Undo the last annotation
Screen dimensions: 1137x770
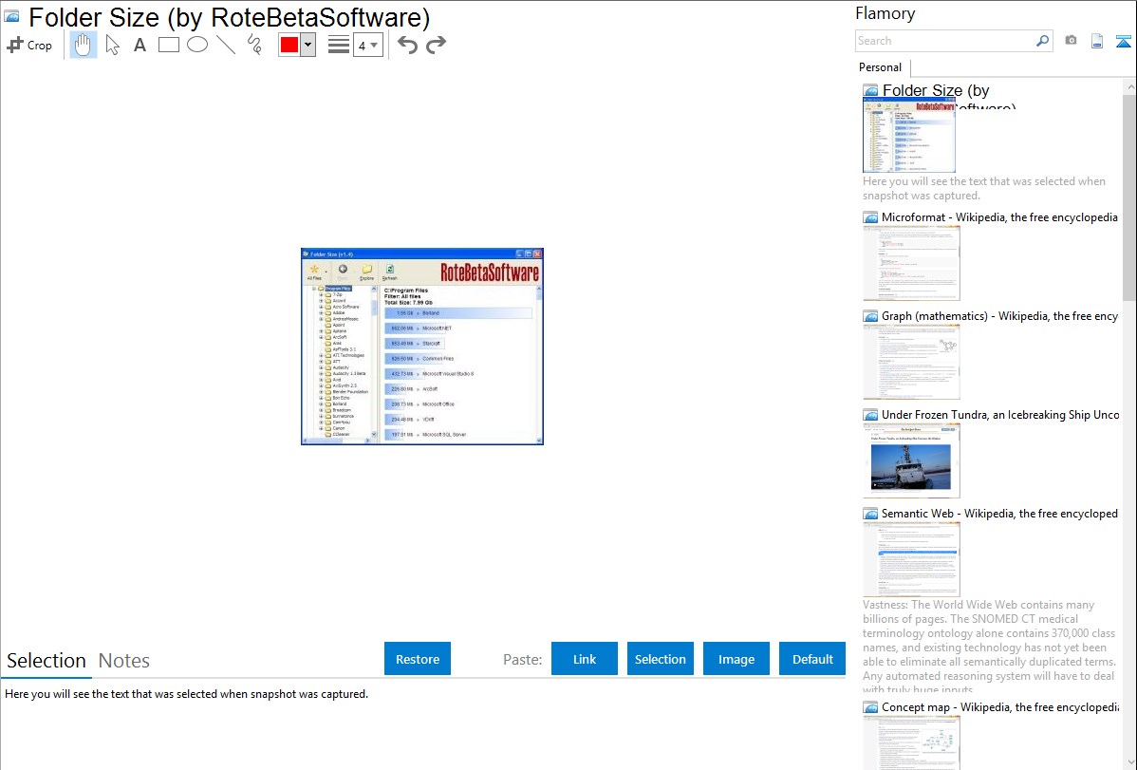(x=407, y=45)
